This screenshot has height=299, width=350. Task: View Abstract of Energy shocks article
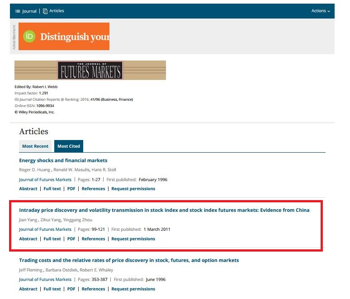(x=28, y=189)
